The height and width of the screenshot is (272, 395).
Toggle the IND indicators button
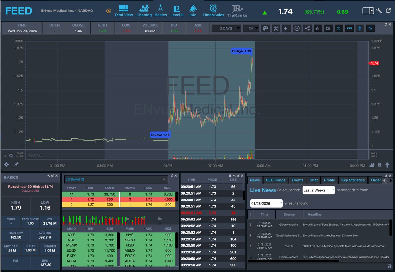[349, 28]
